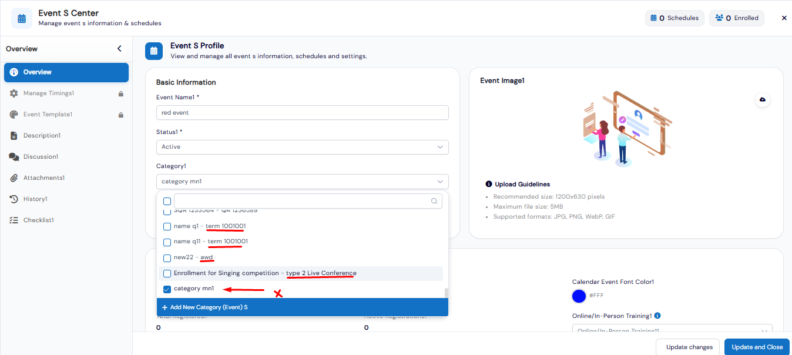Open Event Template1 in sidebar
This screenshot has width=792, height=355.
click(x=66, y=115)
